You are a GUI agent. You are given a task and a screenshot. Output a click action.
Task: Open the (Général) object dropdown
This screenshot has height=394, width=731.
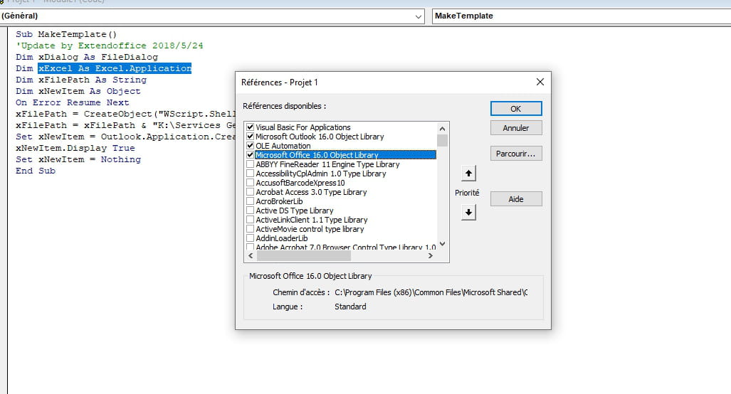[x=419, y=16]
